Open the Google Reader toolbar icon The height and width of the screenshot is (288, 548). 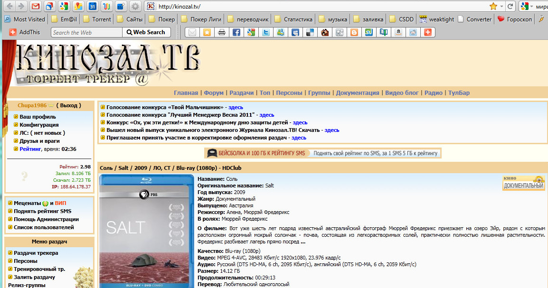pos(50,6)
